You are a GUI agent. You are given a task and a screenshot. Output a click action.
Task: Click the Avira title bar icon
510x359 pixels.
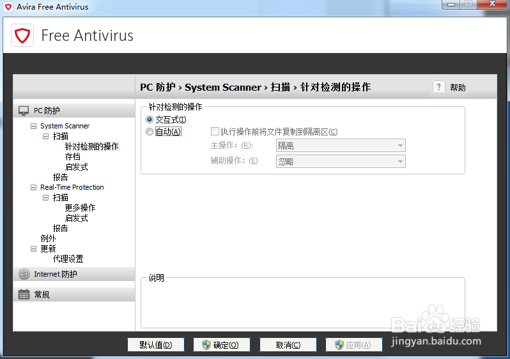tap(9, 7)
